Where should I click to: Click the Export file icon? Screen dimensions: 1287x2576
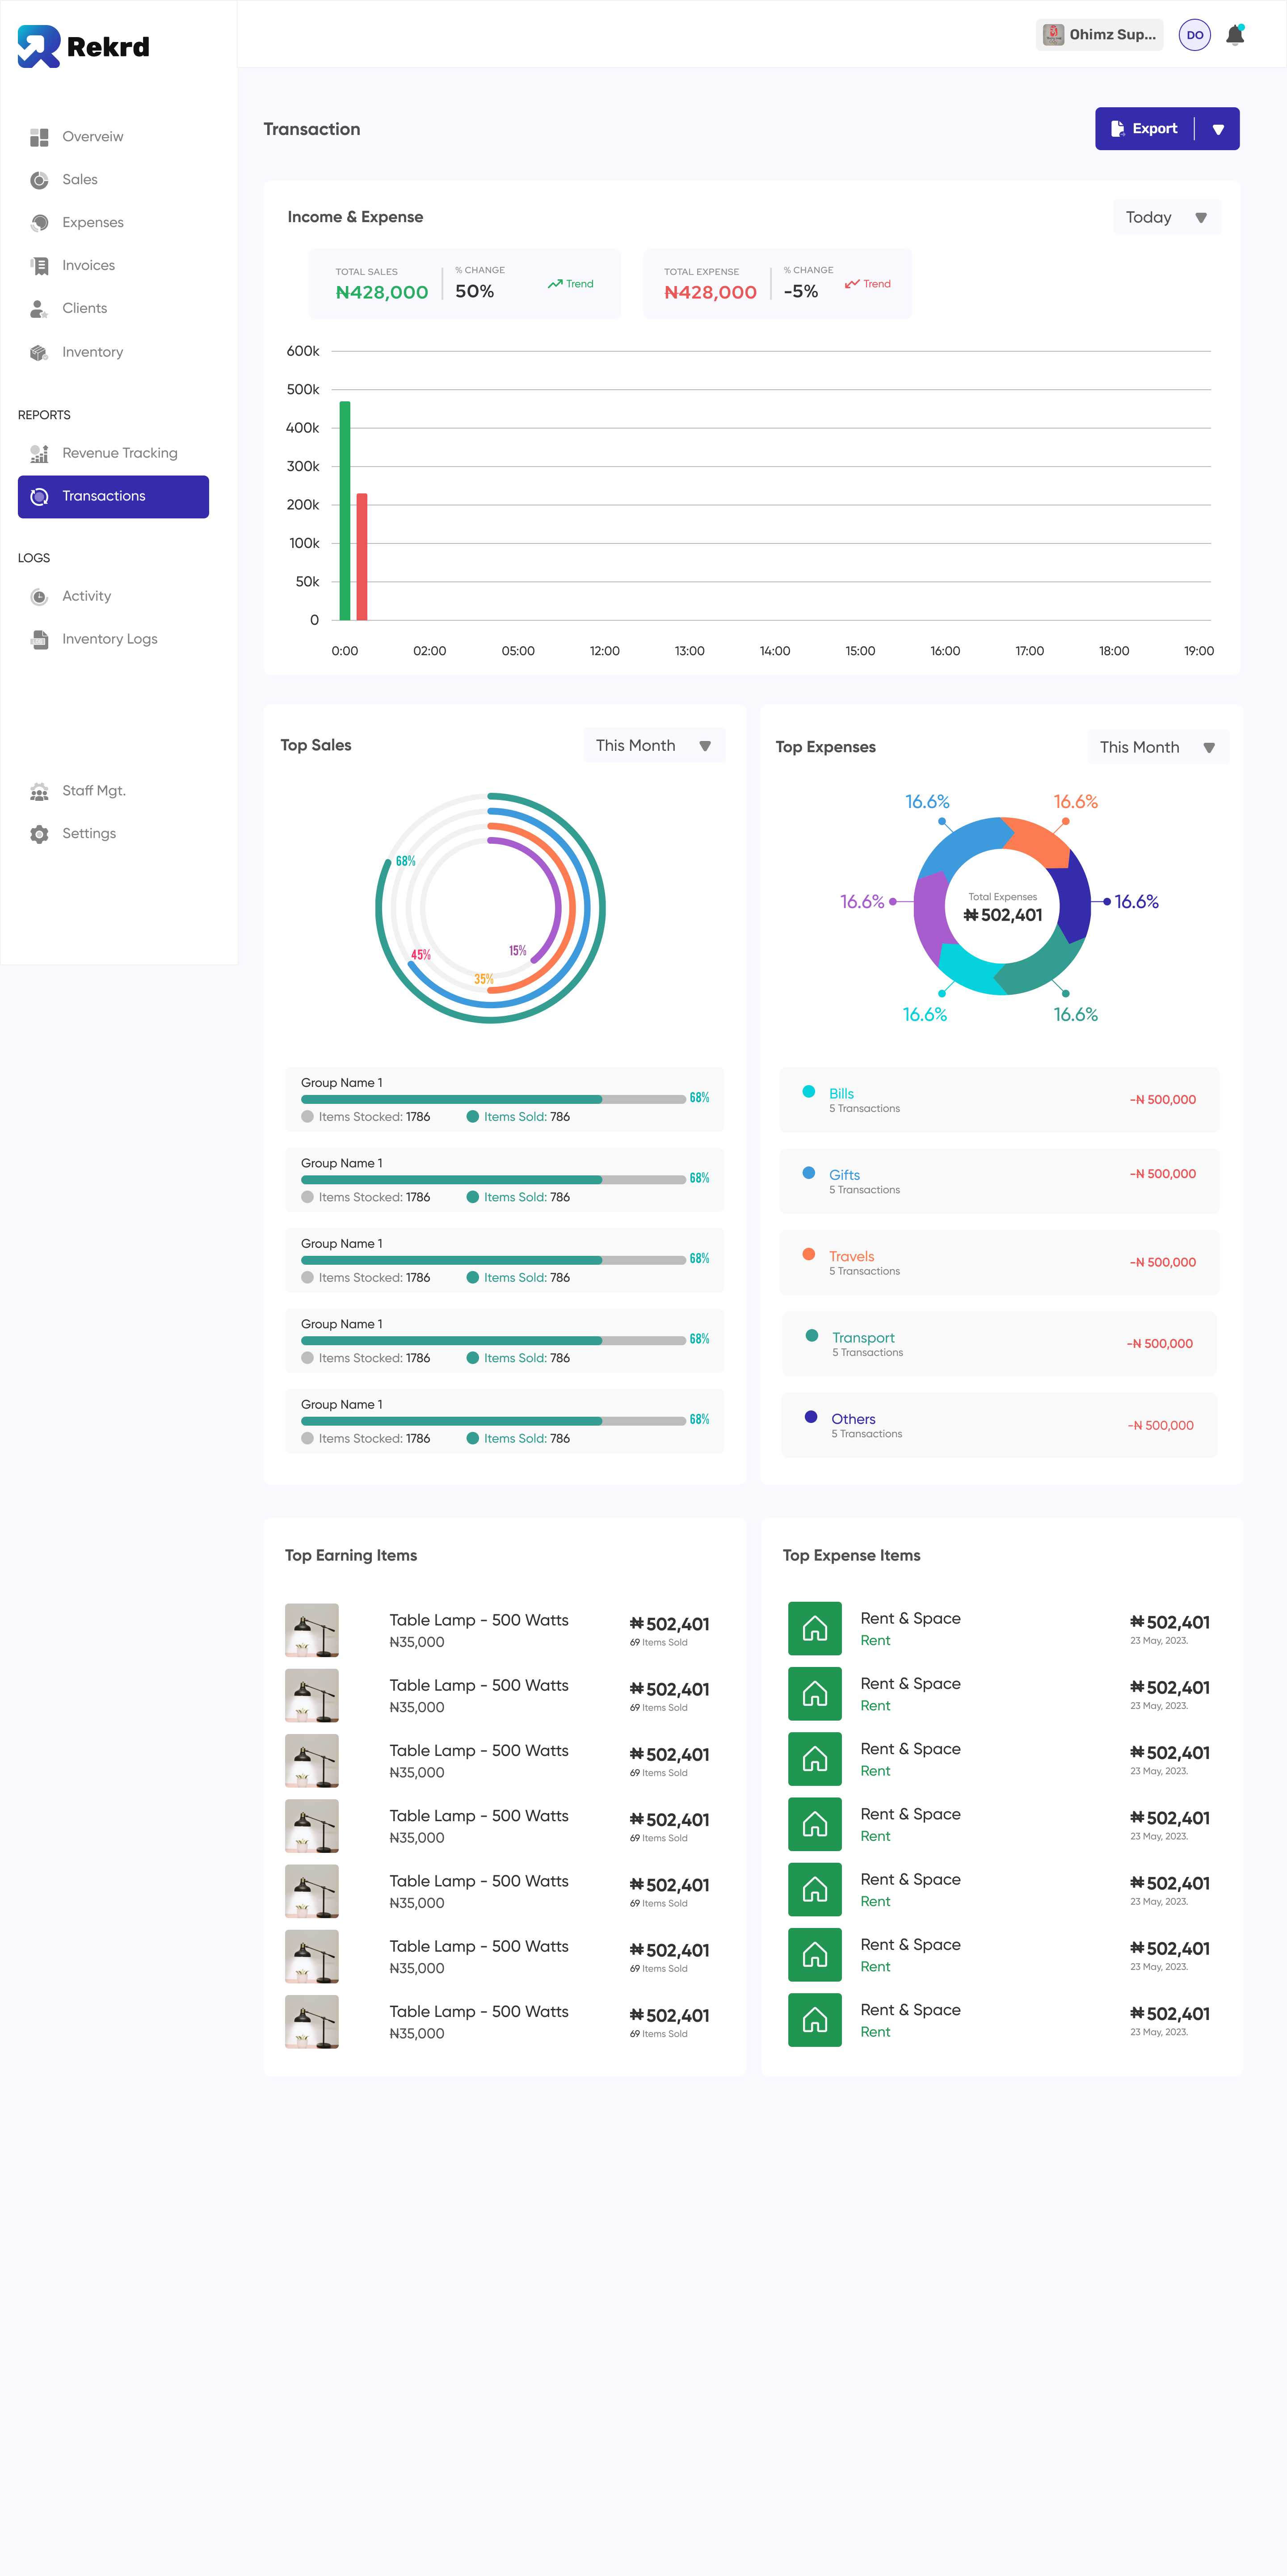[1118, 129]
